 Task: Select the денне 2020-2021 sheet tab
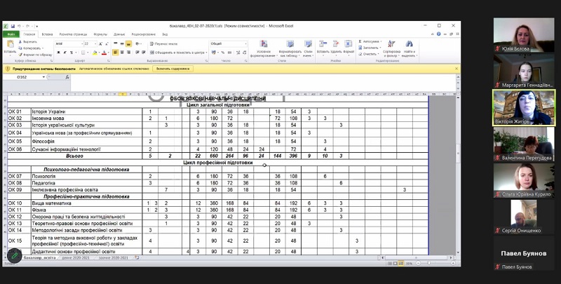pyautogui.click(x=76, y=257)
